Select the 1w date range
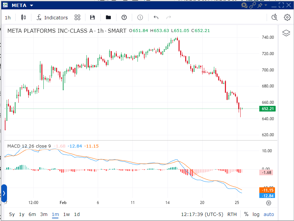This screenshot has height=221, width=294. [x=66, y=214]
